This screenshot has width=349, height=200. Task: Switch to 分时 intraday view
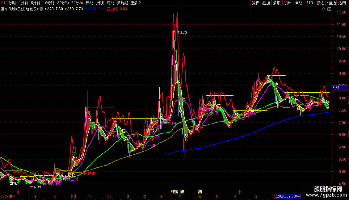[x=12, y=3]
